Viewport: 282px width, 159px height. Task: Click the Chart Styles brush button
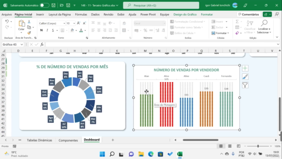point(245,76)
